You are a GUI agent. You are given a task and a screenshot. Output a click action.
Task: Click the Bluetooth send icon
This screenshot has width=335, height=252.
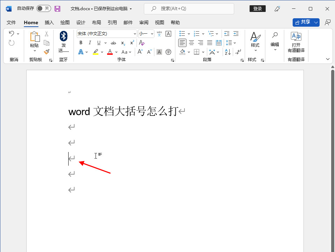[63, 36]
